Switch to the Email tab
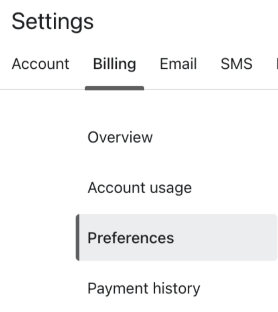 (178, 64)
